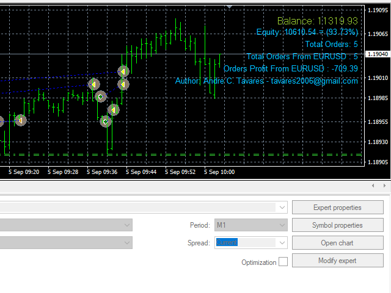Image resolution: width=391 pixels, height=293 pixels.
Task: Select the upper green arrow order marker
Action: [x=101, y=96]
